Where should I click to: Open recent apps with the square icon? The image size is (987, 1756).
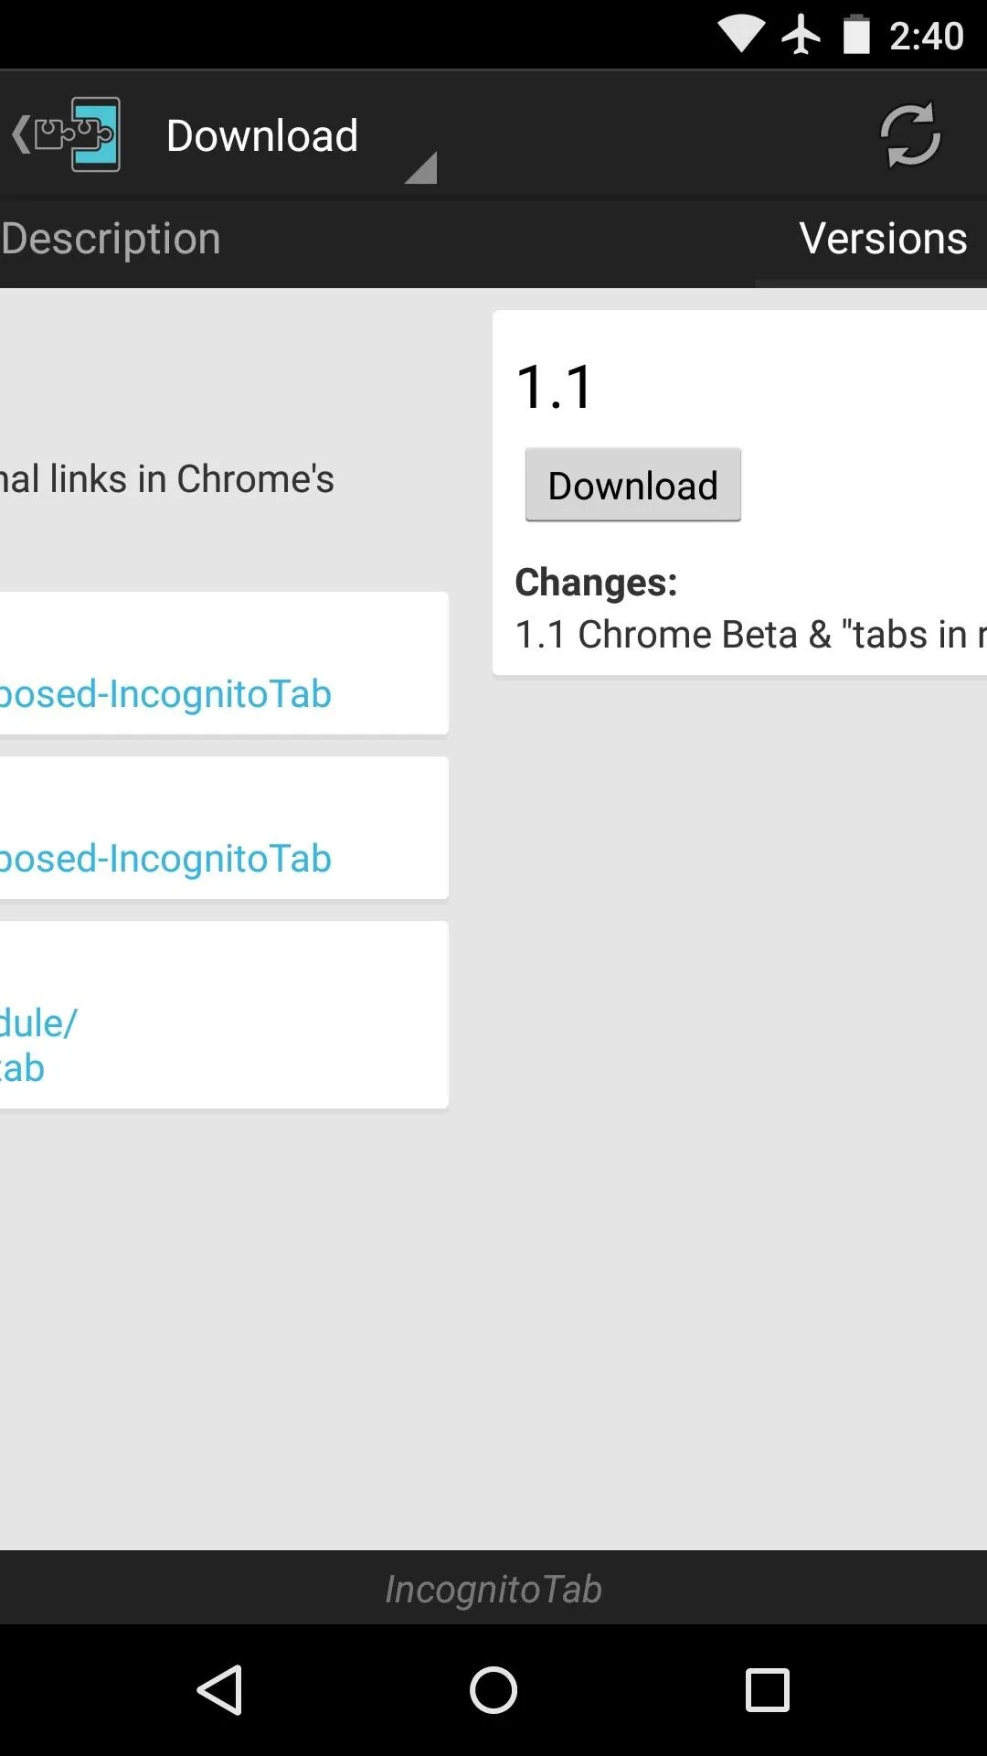point(768,1689)
